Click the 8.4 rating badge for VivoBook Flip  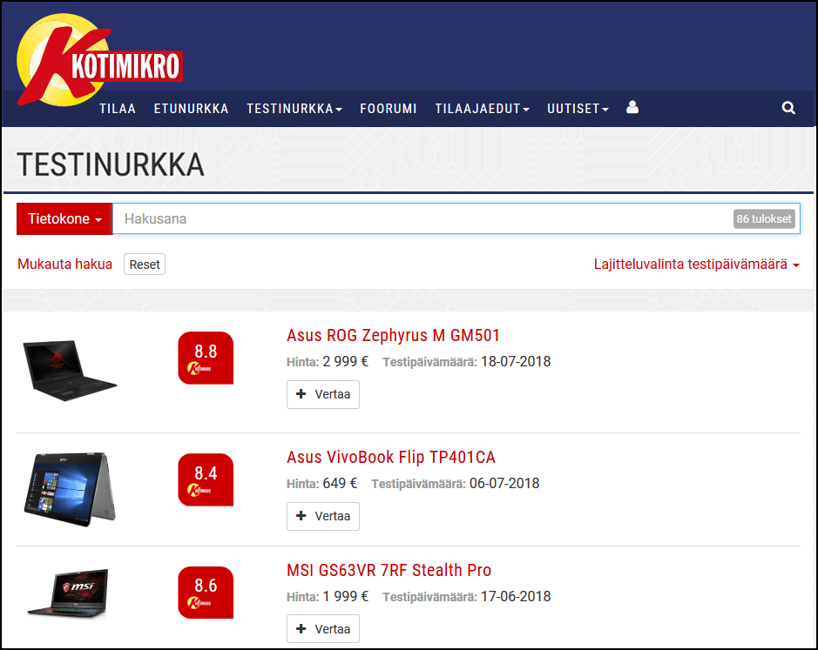tap(205, 479)
